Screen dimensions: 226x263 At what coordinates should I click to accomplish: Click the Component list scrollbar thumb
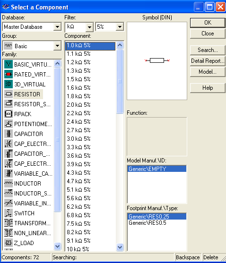coord(120,81)
